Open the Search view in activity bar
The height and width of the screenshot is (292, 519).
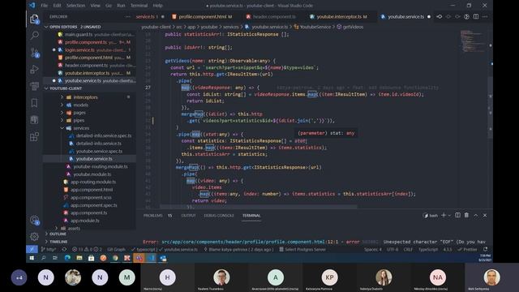pyautogui.click(x=34, y=35)
